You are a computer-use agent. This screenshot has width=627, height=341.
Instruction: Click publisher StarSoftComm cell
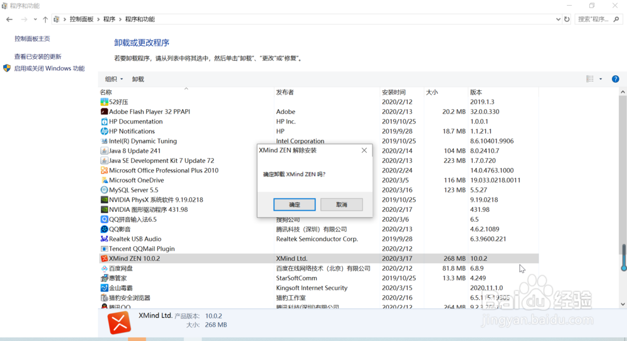[x=297, y=278]
